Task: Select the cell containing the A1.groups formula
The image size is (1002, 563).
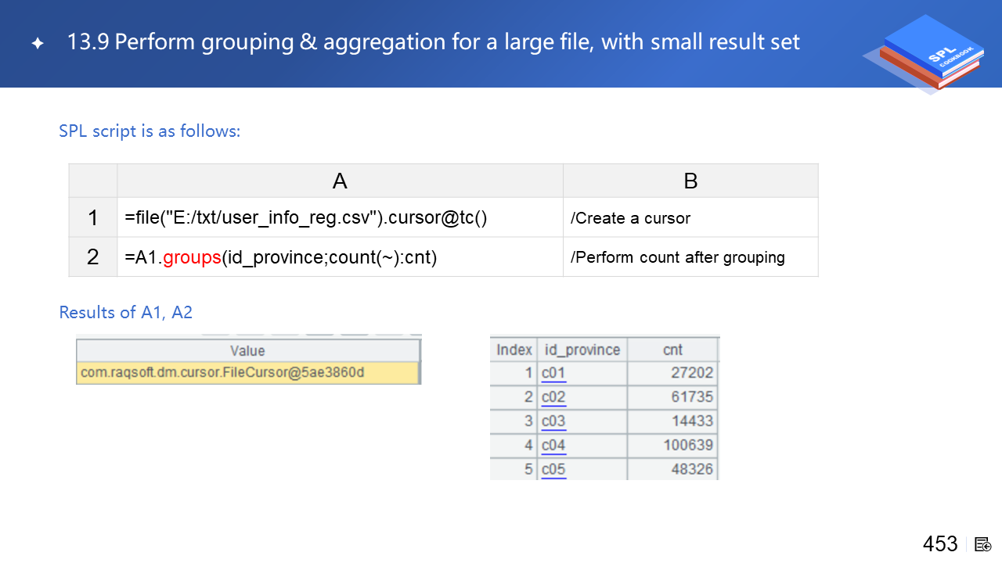Action: [x=340, y=257]
